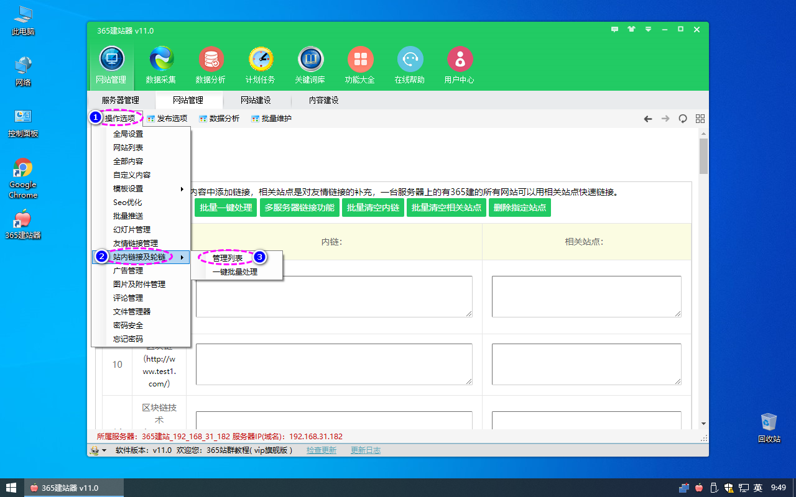Open the 检查更新 link in status bar
Image resolution: width=796 pixels, height=497 pixels.
click(x=322, y=450)
